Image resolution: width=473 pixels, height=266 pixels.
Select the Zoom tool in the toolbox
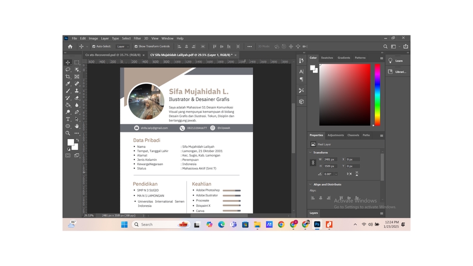click(68, 133)
